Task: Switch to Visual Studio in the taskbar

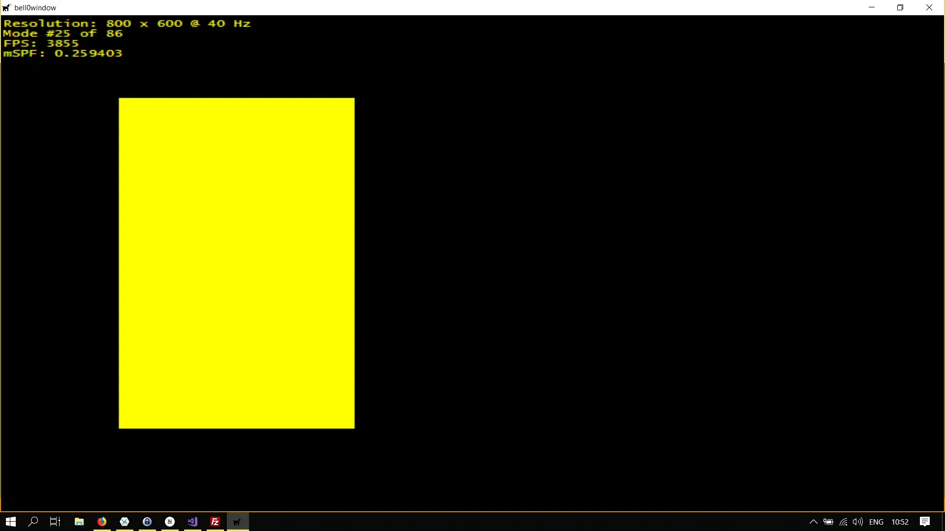Action: pos(192,522)
